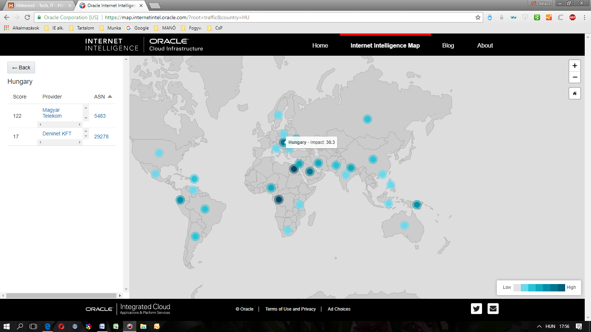Open the Ad Choices link
Viewport: 591px width, 332px height.
339,309
